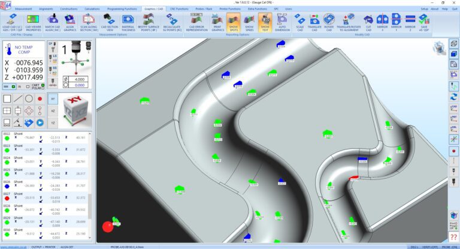
Task: Switch to the SPC tab
Action: tap(276, 9)
